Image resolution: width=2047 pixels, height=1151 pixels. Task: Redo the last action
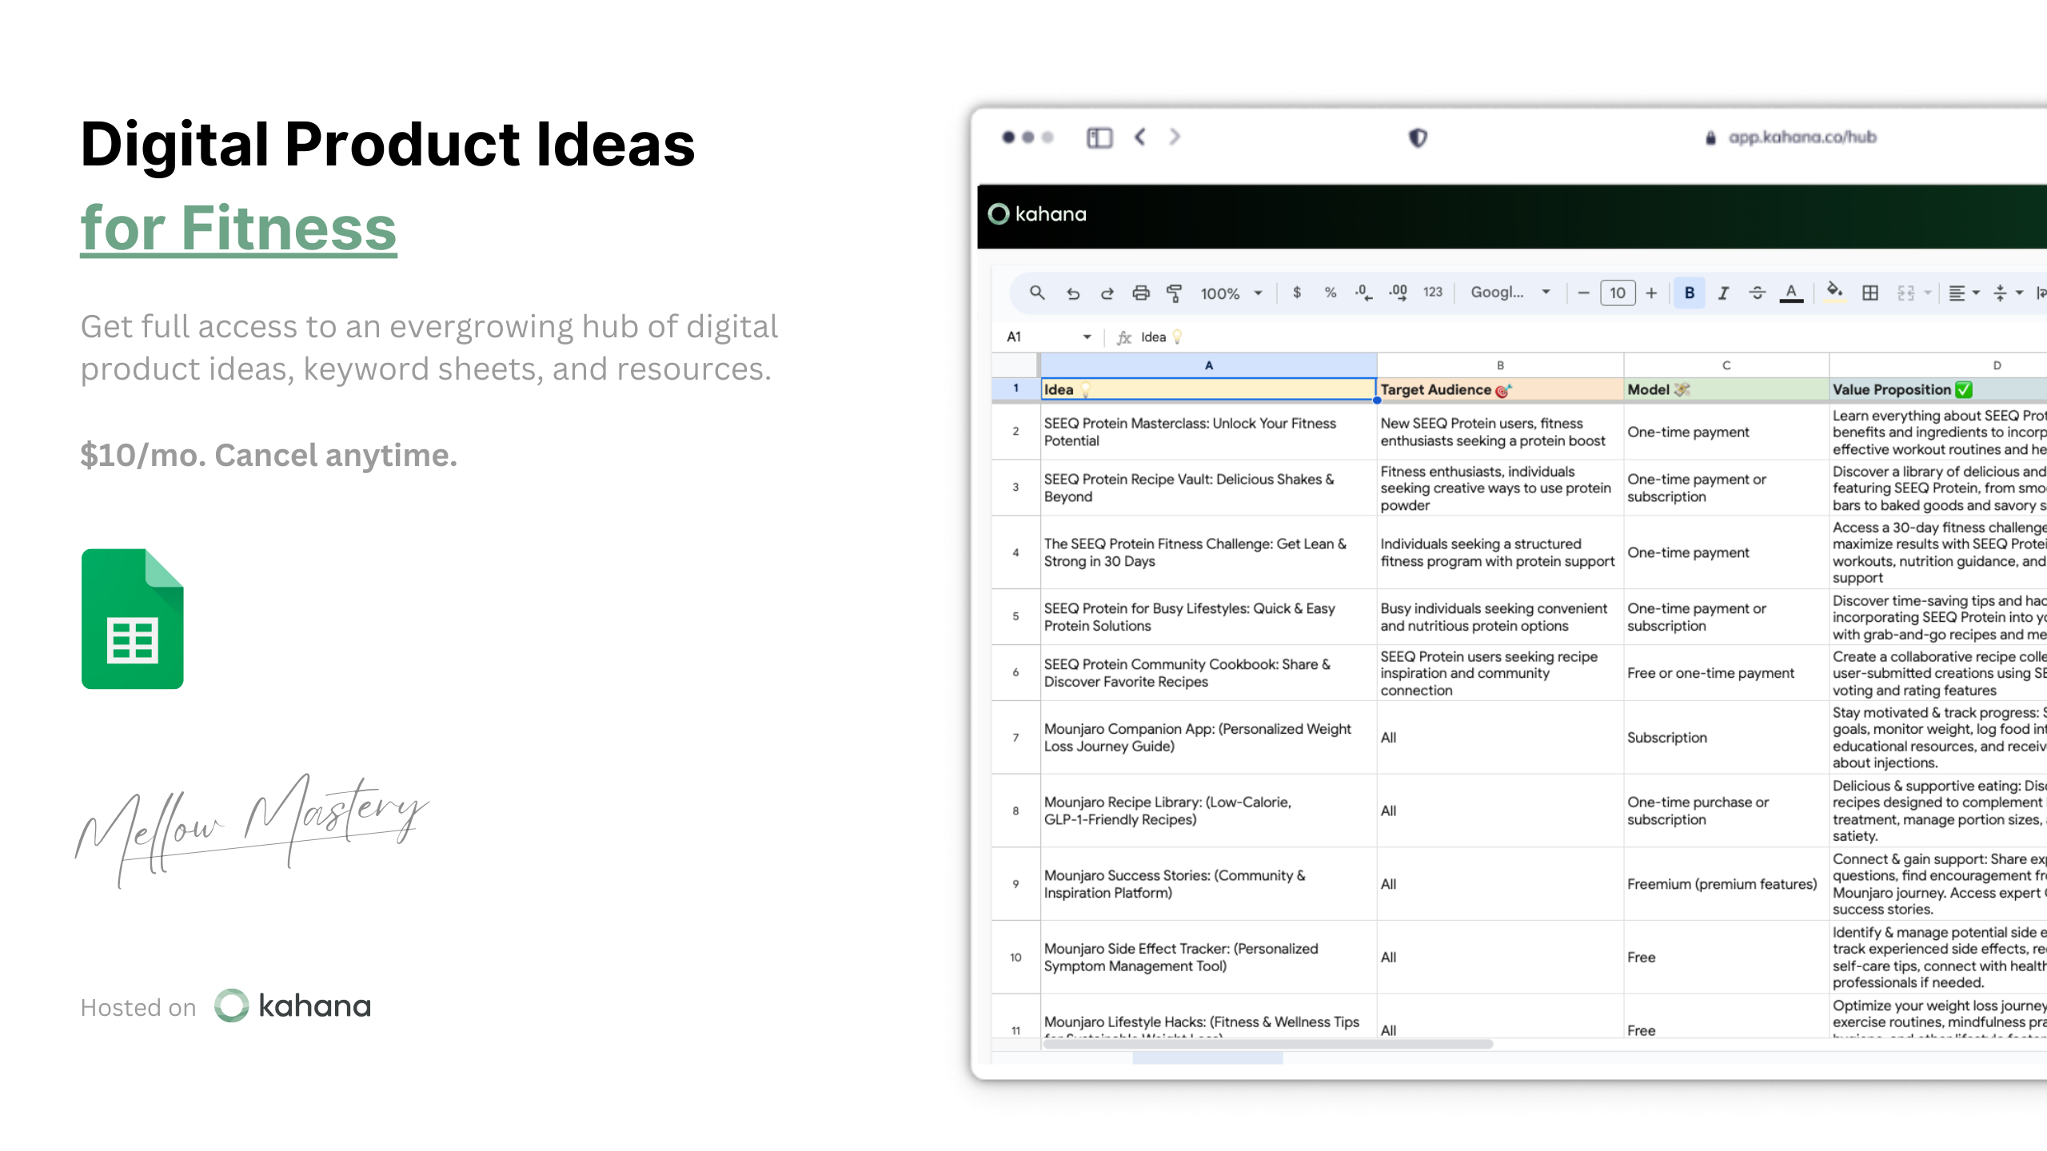click(x=1107, y=293)
